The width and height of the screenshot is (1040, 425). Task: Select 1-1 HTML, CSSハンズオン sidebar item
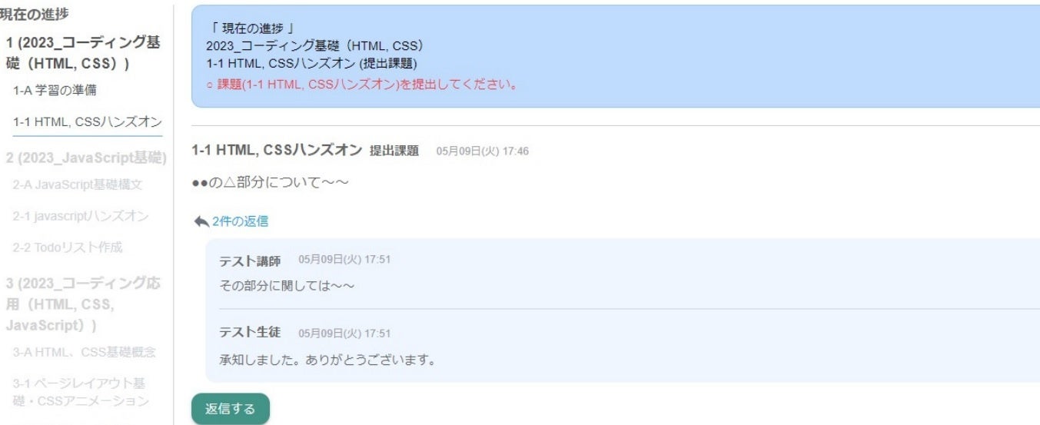[87, 123]
